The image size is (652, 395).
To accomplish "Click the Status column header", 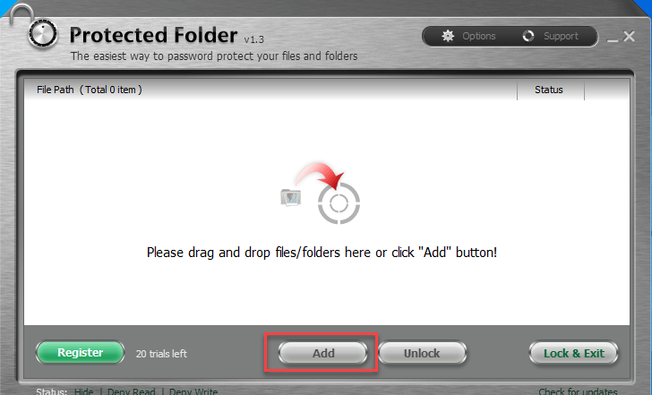I will pyautogui.click(x=551, y=90).
